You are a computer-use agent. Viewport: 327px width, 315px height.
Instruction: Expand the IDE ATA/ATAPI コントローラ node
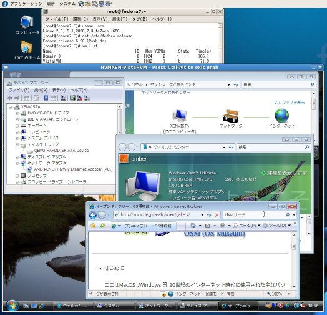point(17,119)
